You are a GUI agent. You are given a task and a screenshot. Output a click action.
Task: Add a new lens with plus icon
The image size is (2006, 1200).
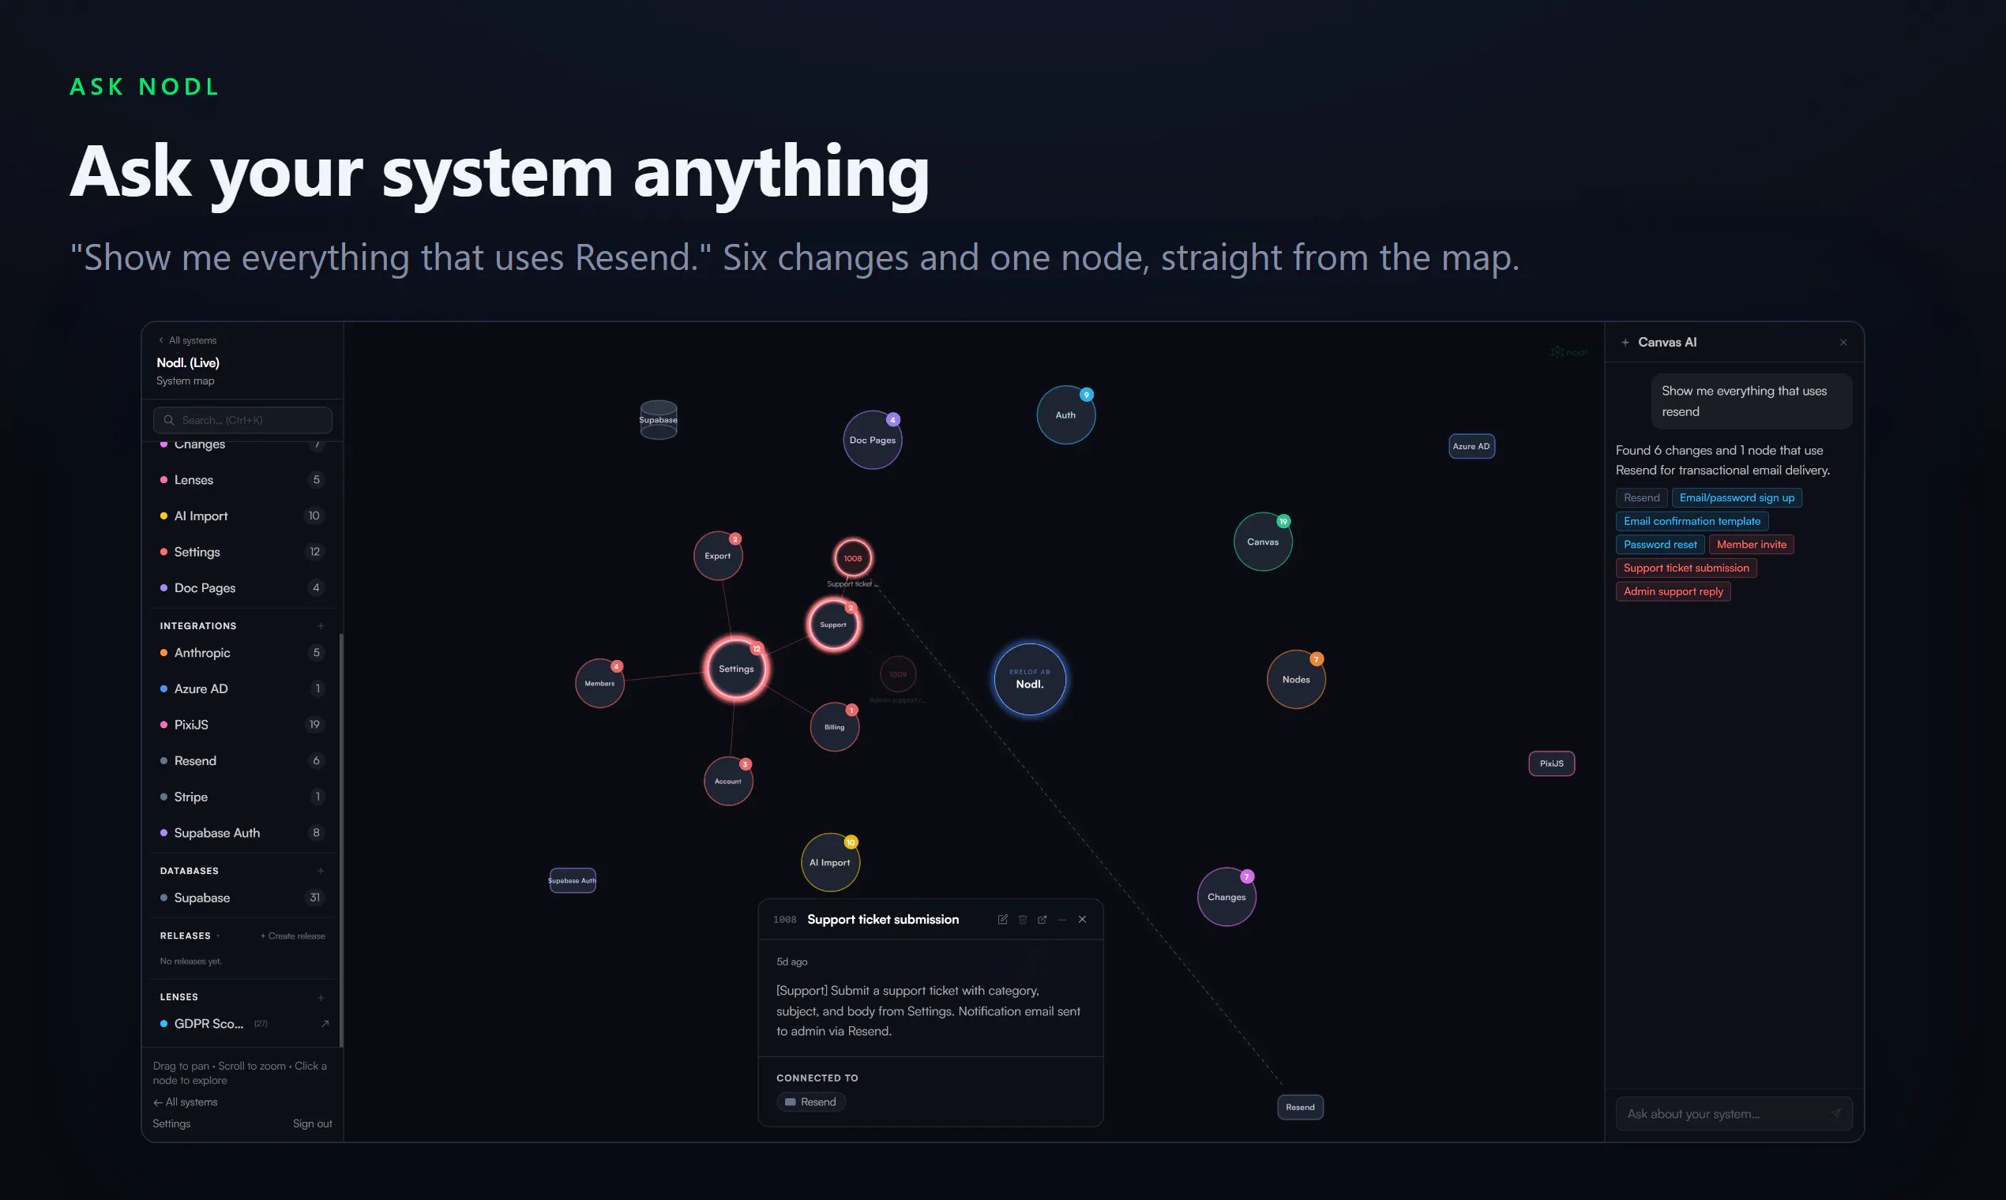[x=321, y=997]
